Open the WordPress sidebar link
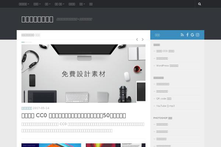Image resolution: width=221 pixels, height=147 pixels. coord(167,66)
